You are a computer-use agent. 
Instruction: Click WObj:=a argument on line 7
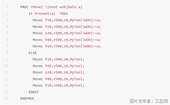coord(92,46)
